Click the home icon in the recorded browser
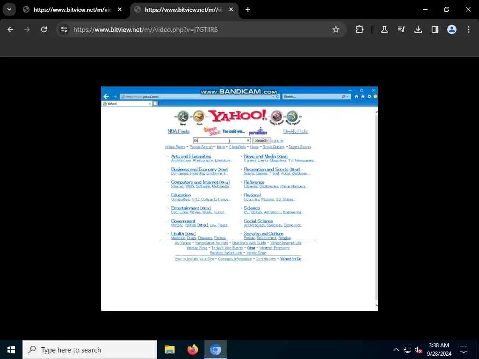This screenshot has width=479, height=359. pyautogui.click(x=356, y=96)
